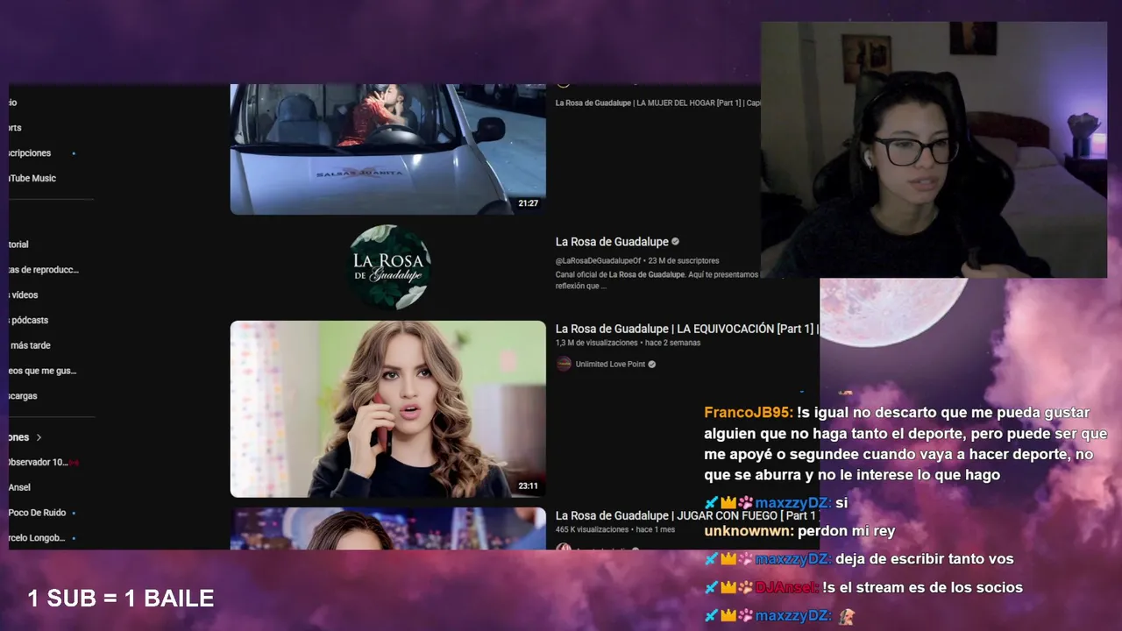Play the LA EQUIVOCACIÓN video thumbnail
The width and height of the screenshot is (1122, 631).
click(x=387, y=408)
